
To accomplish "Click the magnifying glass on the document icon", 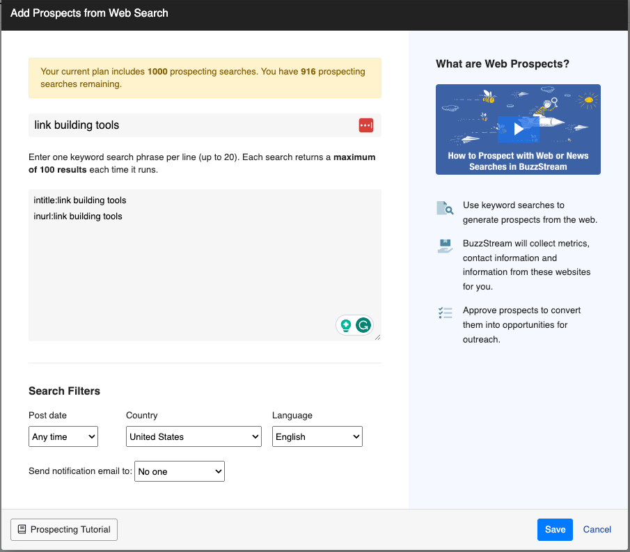I will (448, 210).
